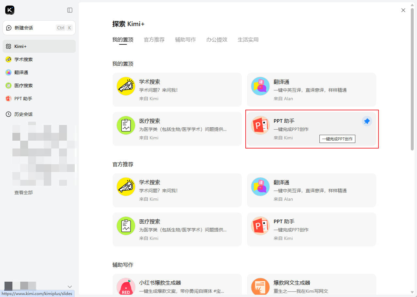Open 翻译通 from the sidebar
This screenshot has width=417, height=297.
click(39, 72)
